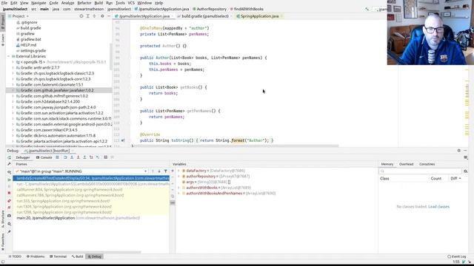The height and width of the screenshot is (266, 474).
Task: Click the Step Out icon
Action: tap(84, 157)
